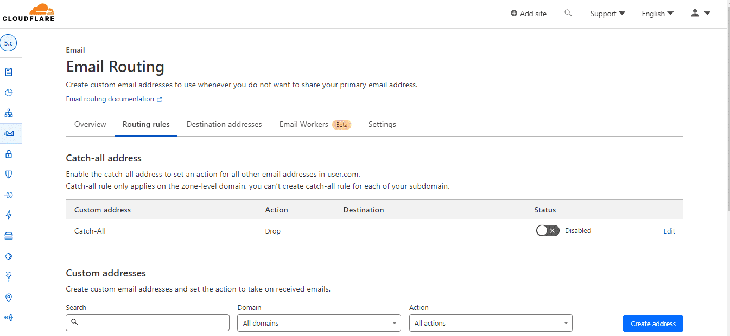The width and height of the screenshot is (730, 336).
Task: Enable the Catch-All status toggle
Action: 547,231
